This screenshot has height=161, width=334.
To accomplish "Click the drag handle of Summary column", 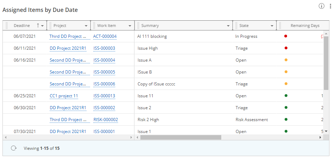I will [x=138, y=26].
